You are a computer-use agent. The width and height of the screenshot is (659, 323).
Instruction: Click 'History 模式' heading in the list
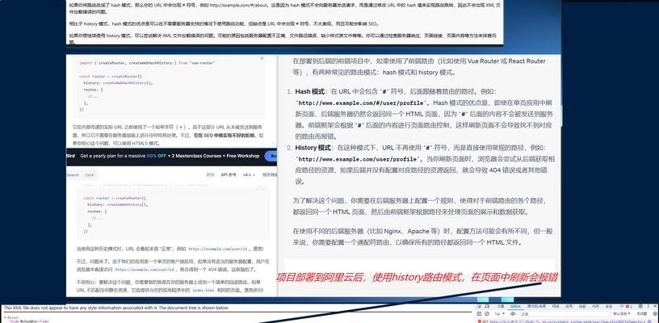[x=313, y=148]
